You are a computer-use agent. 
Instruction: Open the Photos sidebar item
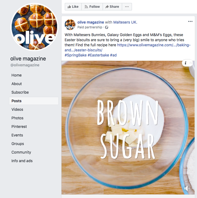pyautogui.click(x=18, y=118)
